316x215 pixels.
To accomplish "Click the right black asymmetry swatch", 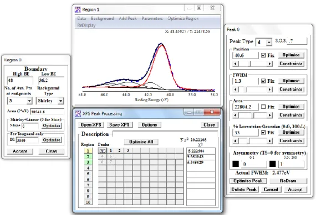I will pyautogui.click(x=272, y=164).
